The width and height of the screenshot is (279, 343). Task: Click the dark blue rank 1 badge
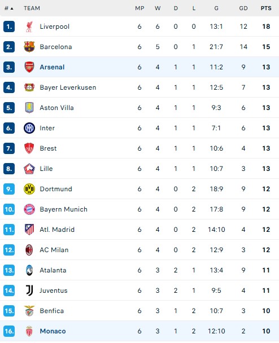(x=9, y=27)
